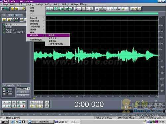Screen dimensions: 166x124
Task: Toggle the waveform file type checkbox
Action: click(x=4, y=89)
